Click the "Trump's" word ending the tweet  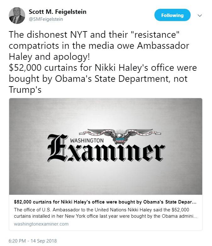(25, 90)
